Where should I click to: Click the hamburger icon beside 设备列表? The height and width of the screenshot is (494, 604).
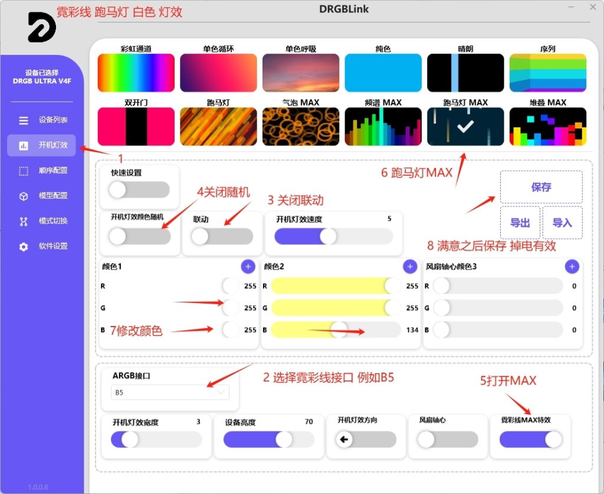point(24,120)
